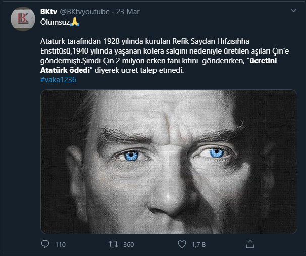Visit the @BKtvyoutube handle link
This screenshot has width=306, height=256.
point(83,12)
